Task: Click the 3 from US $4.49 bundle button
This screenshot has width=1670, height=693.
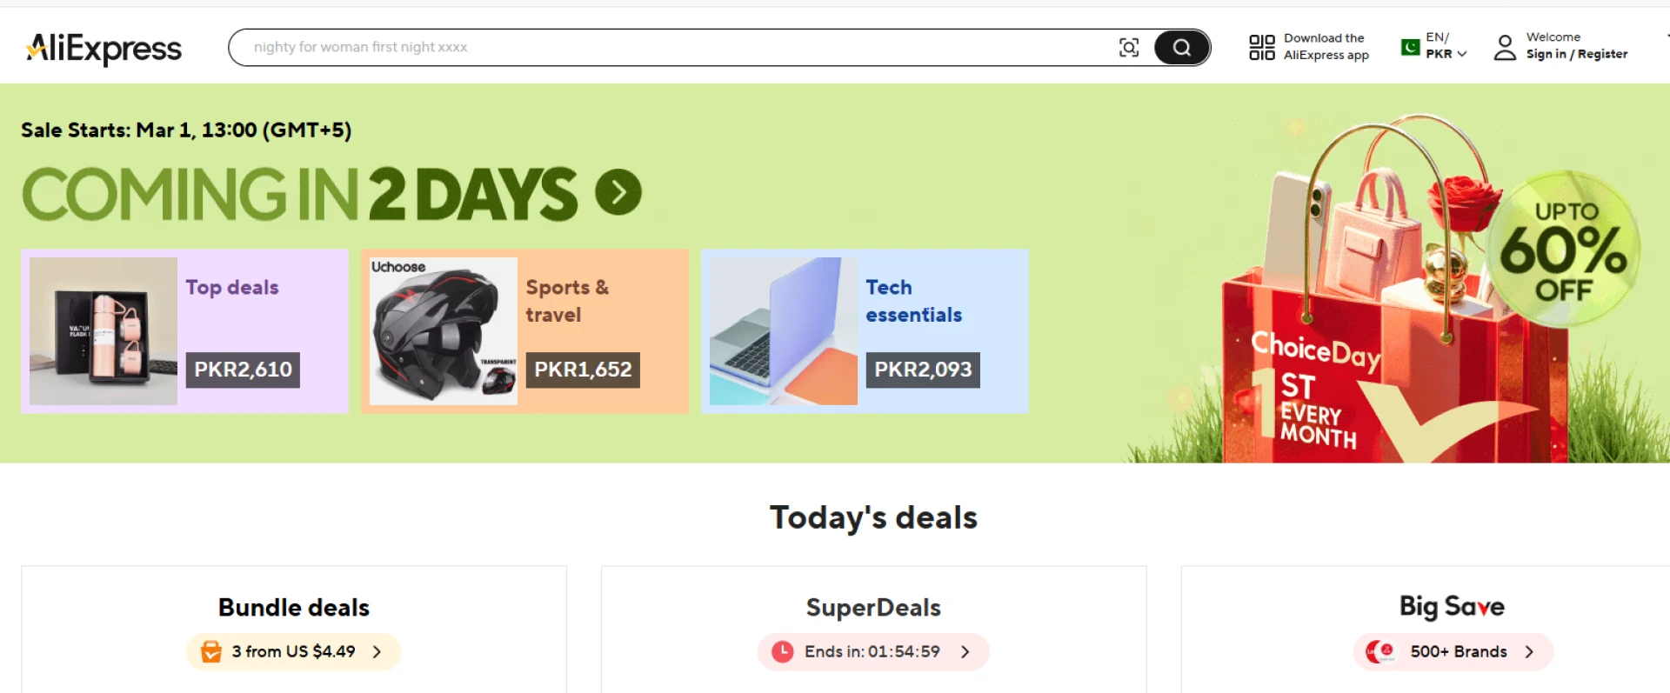Action: (292, 650)
